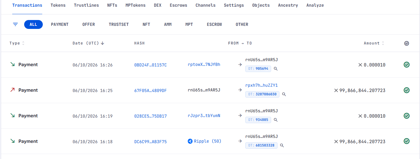Image resolution: width=420 pixels, height=159 pixels.
Task: Open sender account rptowX…7NJfBh
Action: point(204,64)
